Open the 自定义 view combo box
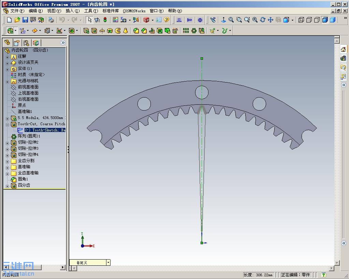 [90, 263]
